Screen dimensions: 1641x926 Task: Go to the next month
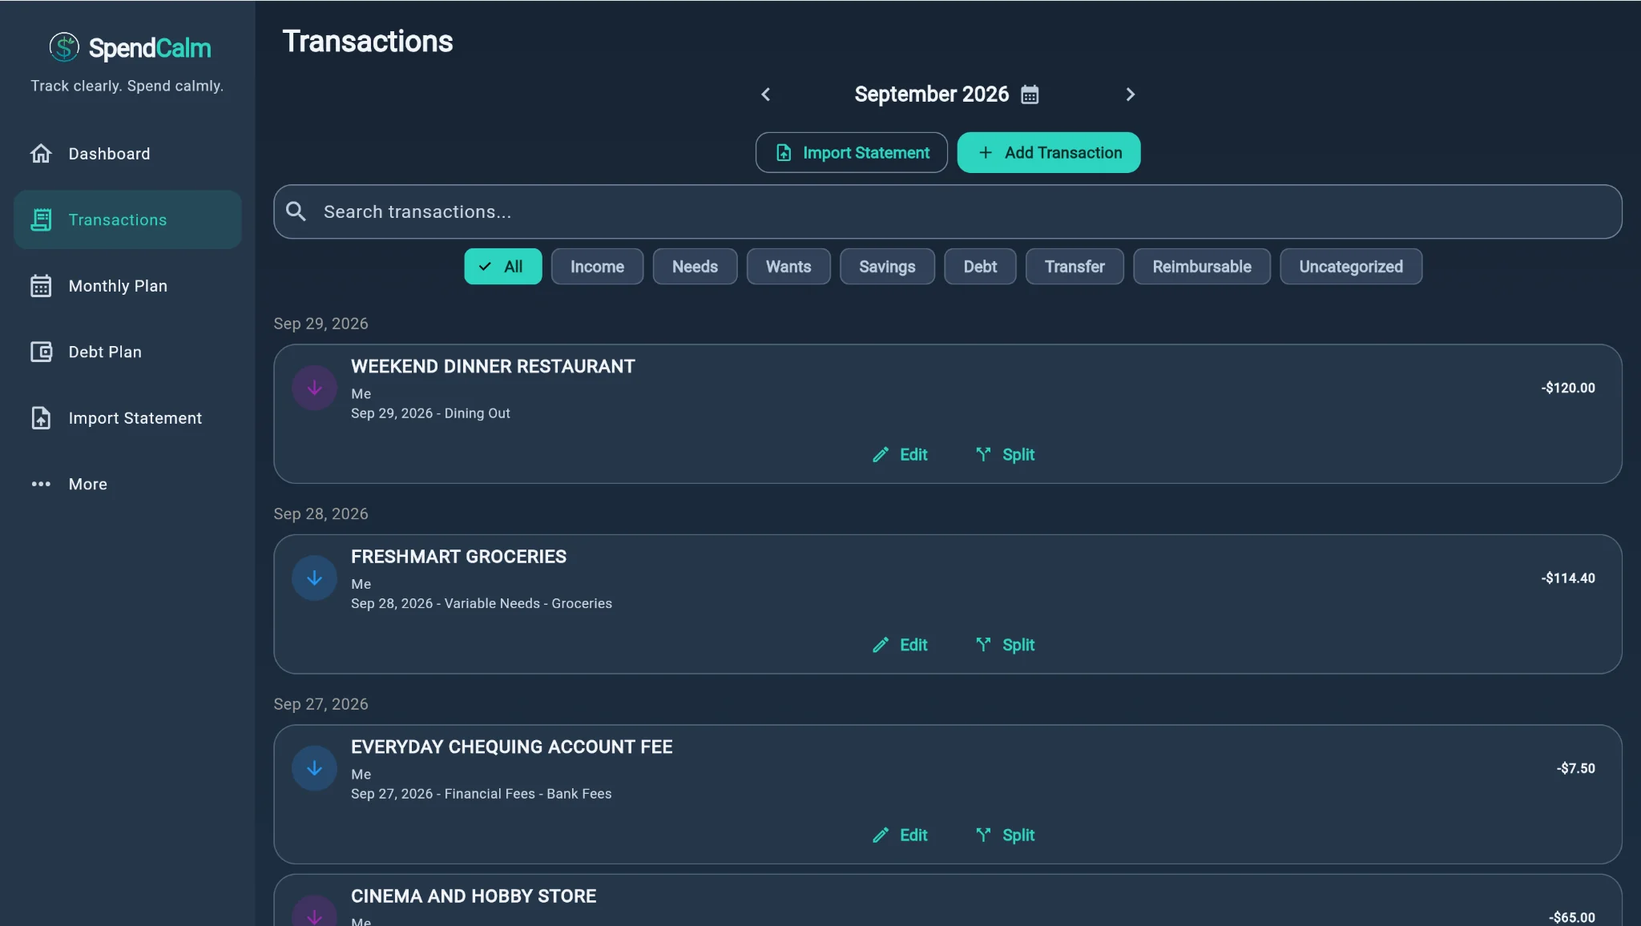pyautogui.click(x=1130, y=95)
